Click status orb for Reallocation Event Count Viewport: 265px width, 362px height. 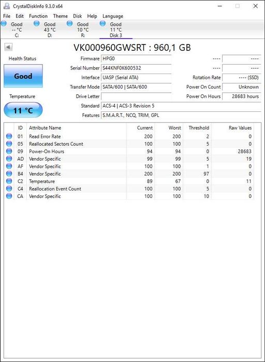[9, 189]
